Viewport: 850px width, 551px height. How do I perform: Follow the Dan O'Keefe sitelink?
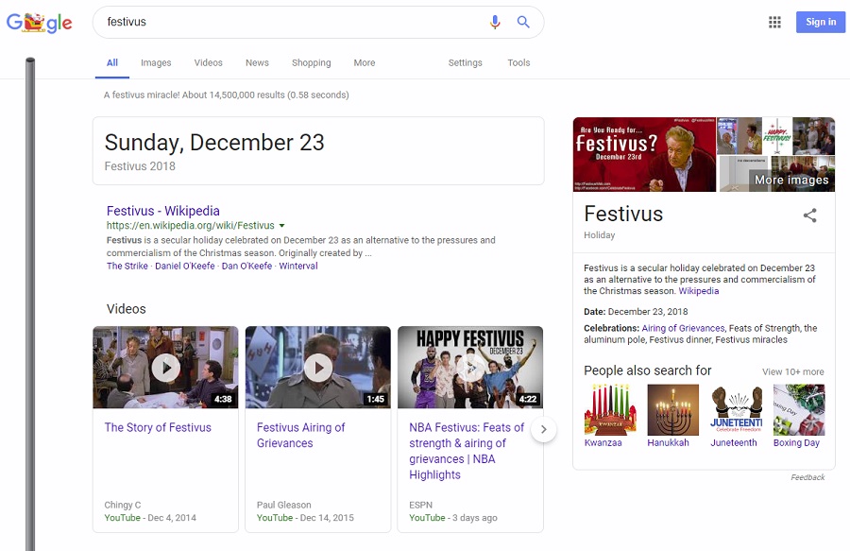click(246, 267)
